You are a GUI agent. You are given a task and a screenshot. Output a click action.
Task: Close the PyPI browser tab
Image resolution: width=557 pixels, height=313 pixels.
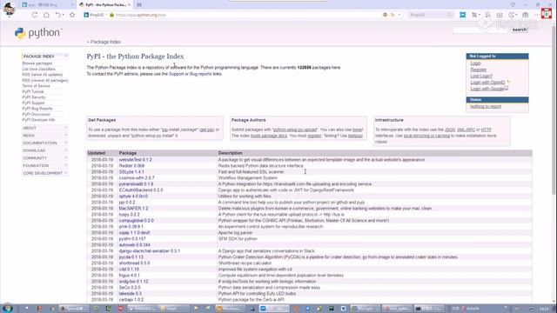pos(130,5)
